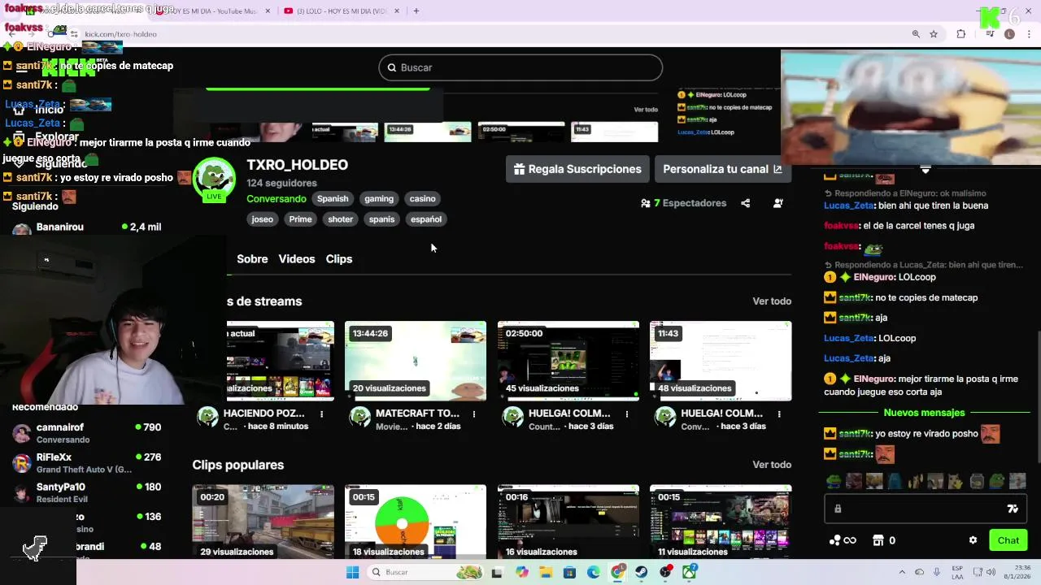Click the Conversando category link

[x=277, y=199]
